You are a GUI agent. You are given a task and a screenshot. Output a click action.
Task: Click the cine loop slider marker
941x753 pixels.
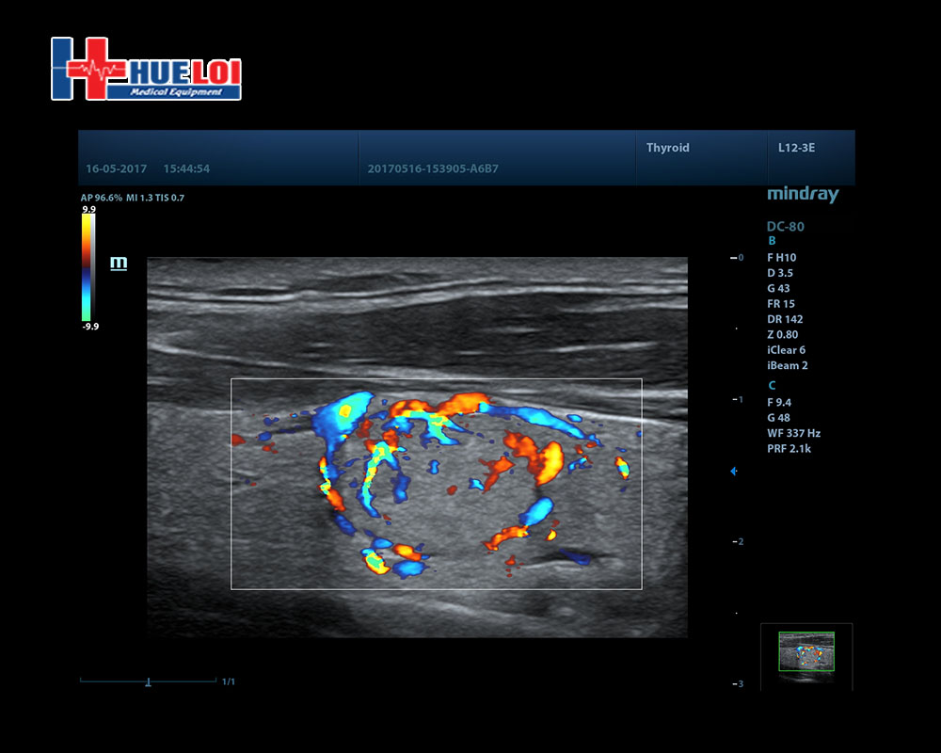click(x=148, y=681)
